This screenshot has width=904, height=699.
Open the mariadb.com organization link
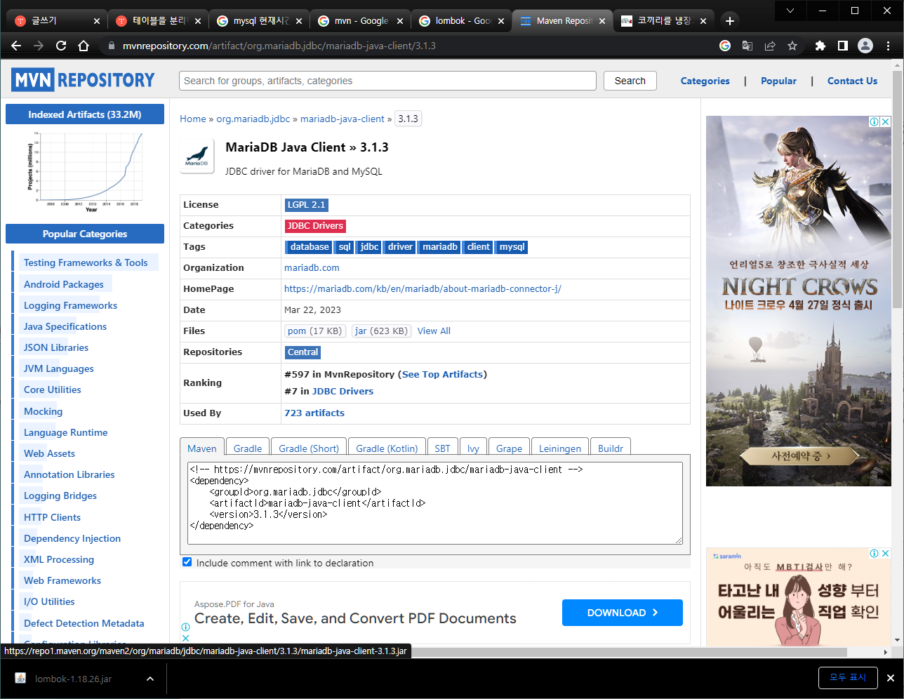pos(312,267)
